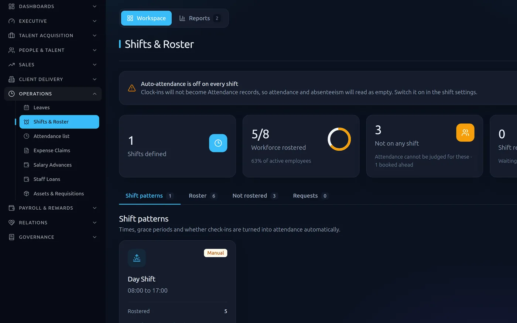This screenshot has height=323, width=517.
Task: Click the Payroll & Rewards wallet icon
Action: 11,208
